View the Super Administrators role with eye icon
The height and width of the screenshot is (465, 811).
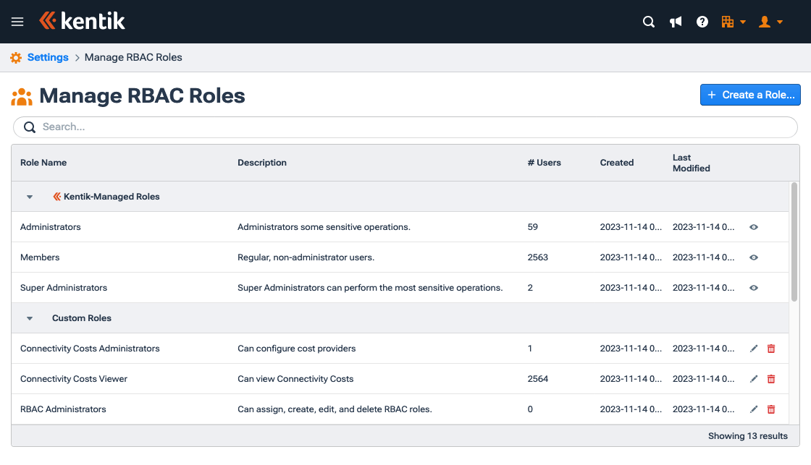tap(754, 287)
